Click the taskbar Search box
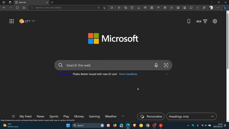This screenshot has width=229, height=129. click(88, 125)
